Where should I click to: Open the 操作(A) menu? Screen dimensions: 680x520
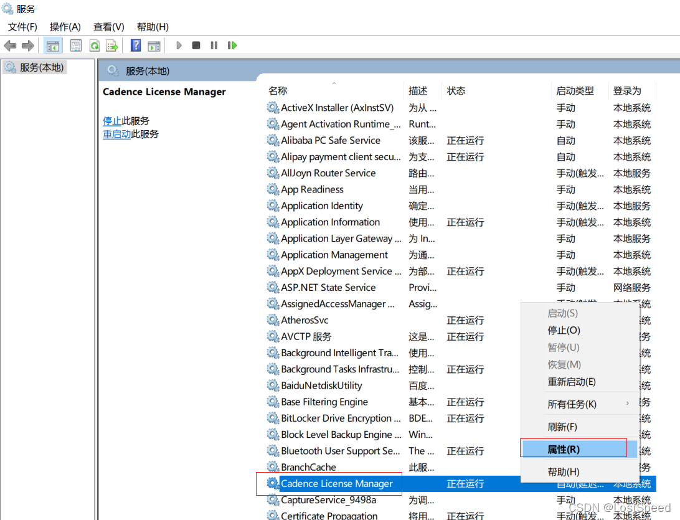click(65, 27)
